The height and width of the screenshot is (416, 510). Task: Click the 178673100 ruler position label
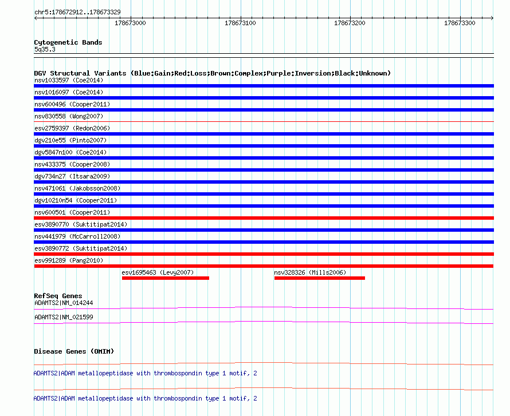240,23
